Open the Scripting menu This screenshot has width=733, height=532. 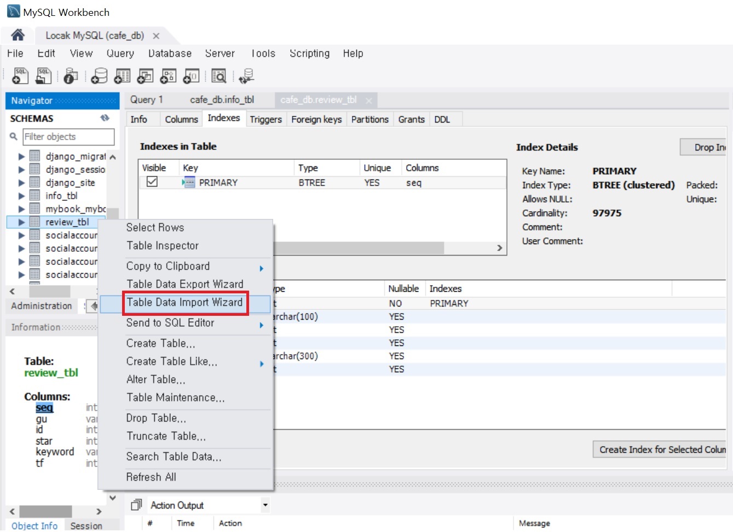310,53
